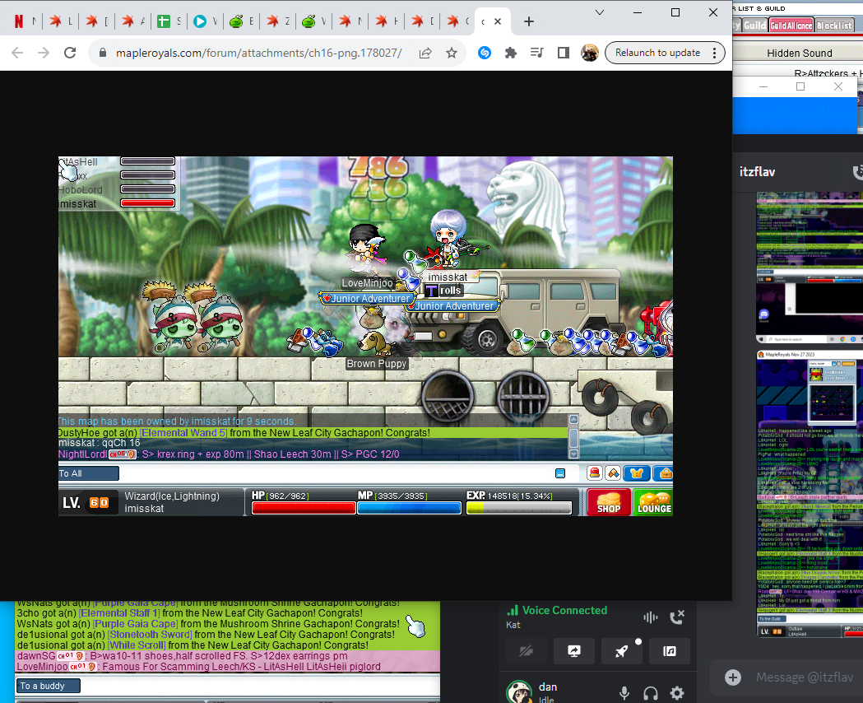
Task: Reload the mapleroyals page
Action: (x=70, y=53)
